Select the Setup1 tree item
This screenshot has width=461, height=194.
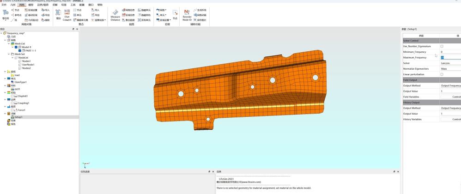[18, 117]
